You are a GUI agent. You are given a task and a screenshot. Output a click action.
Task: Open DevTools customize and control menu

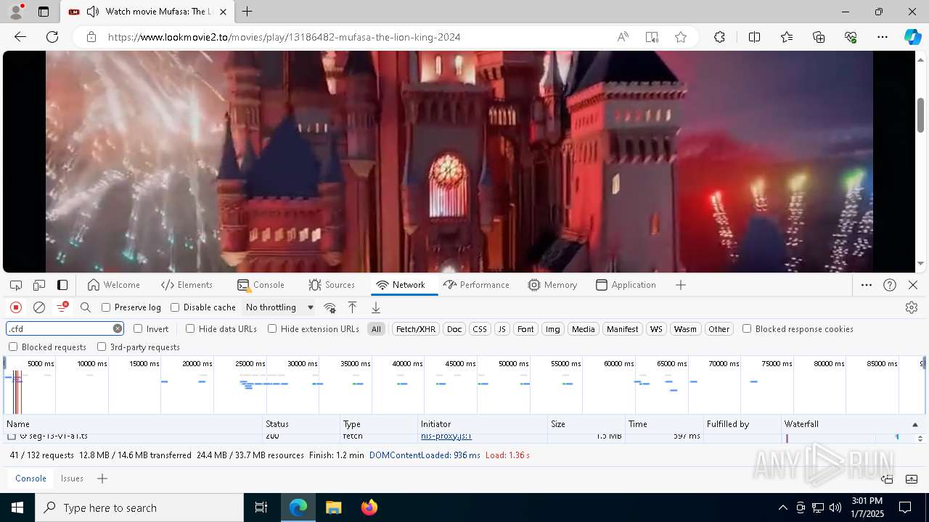coord(867,285)
